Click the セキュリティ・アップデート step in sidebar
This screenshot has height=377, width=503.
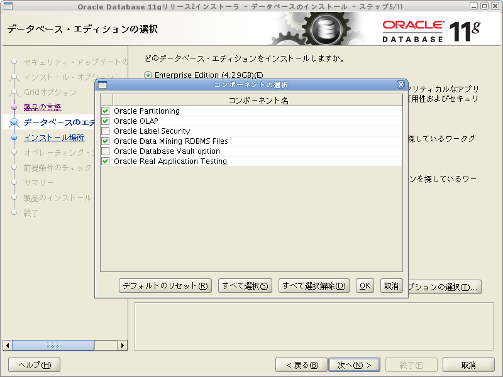75,62
